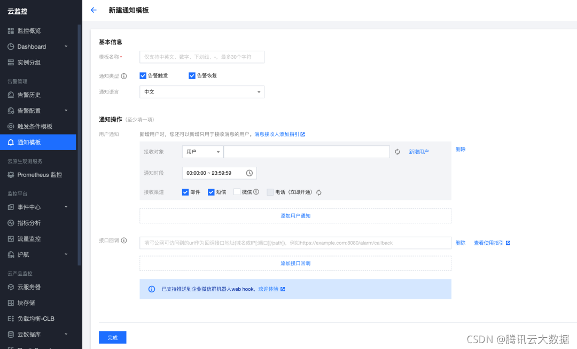Switch to 告警配置 in the sidebar

11,110
